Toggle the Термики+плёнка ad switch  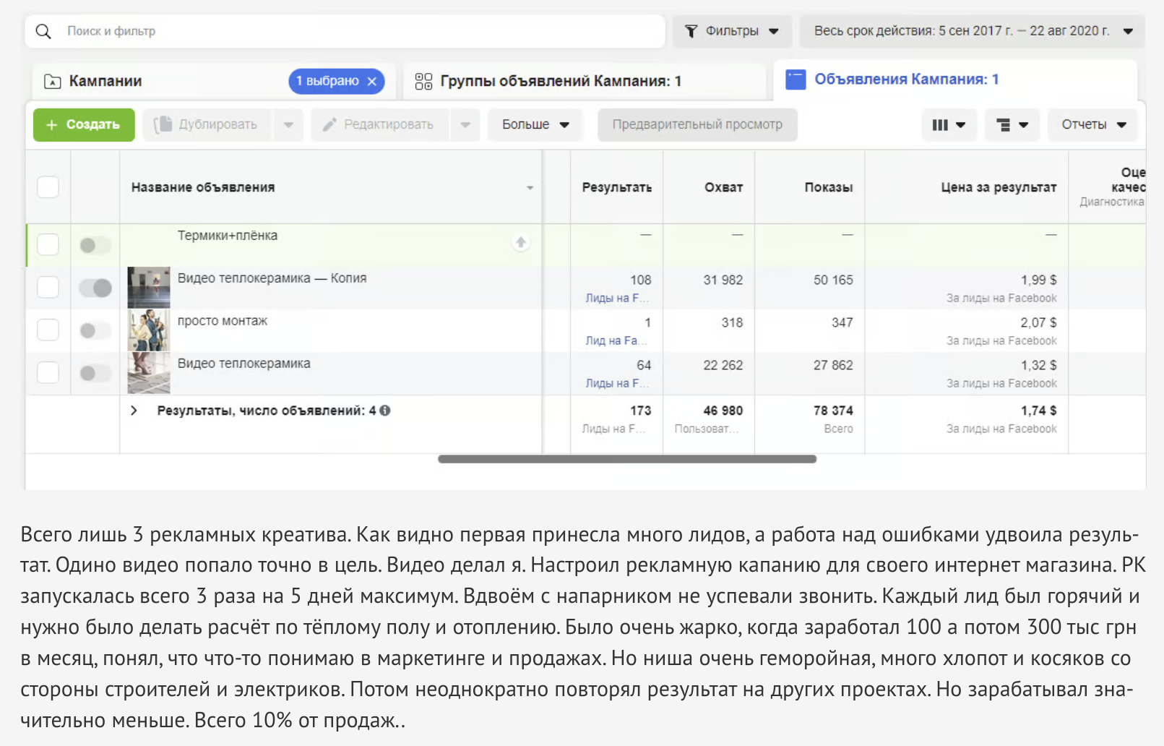click(95, 245)
